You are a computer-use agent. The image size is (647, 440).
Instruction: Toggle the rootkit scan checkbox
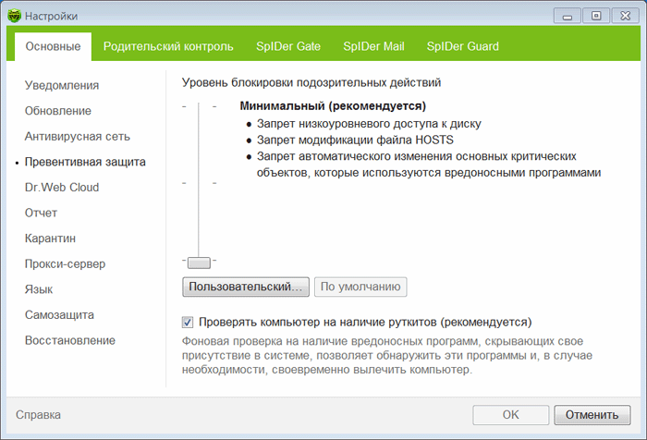188,322
